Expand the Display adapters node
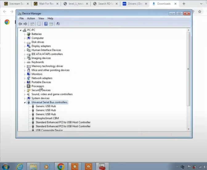Image resolution: width=207 pixels, height=170 pixels. coord(25,46)
